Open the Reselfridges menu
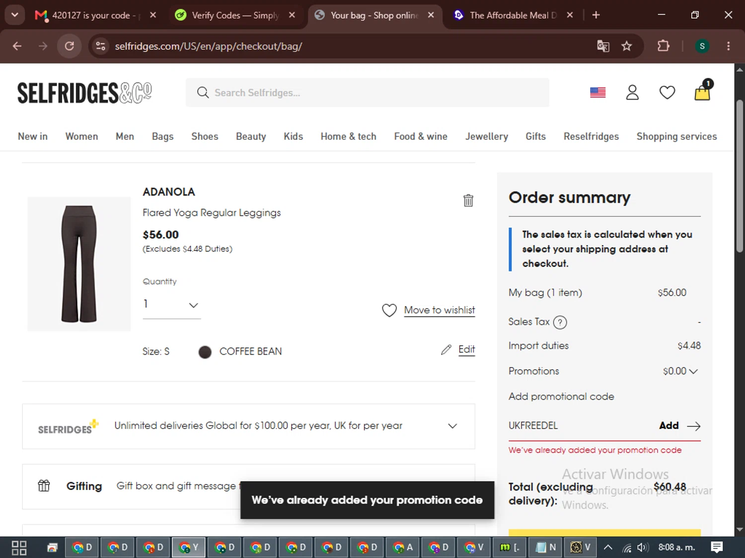Screen dimensions: 745x558 point(591,136)
